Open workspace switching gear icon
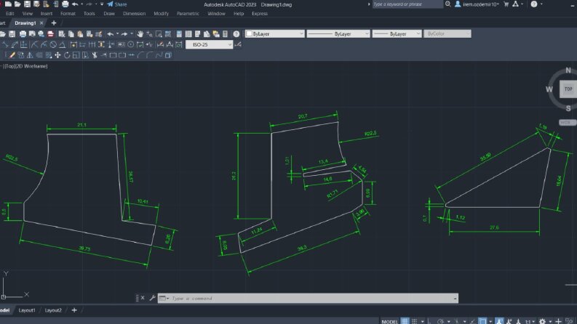Viewport: 577px width, 324px height. [542, 321]
